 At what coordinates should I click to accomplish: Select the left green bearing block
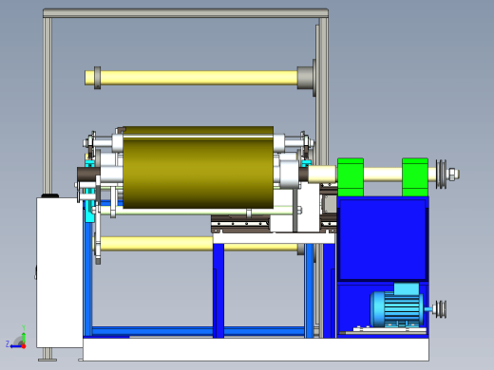pos(351,177)
